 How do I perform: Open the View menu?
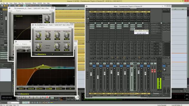coord(44,3)
